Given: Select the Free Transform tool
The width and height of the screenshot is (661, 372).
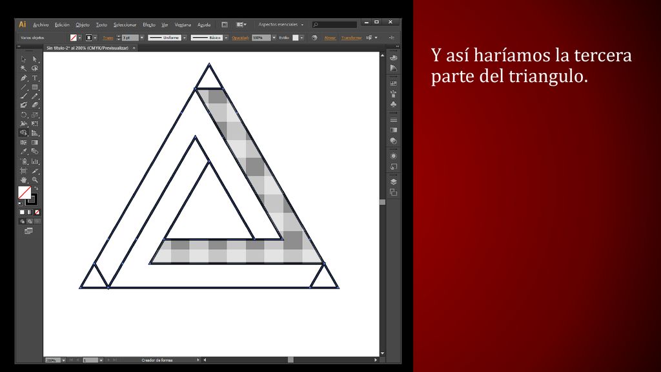Looking at the screenshot, I should (35, 123).
